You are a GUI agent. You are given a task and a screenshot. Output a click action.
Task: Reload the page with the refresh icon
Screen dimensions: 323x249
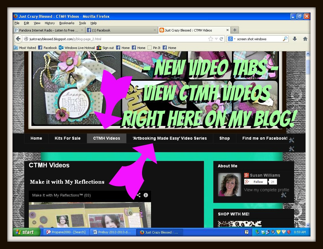pos(221,39)
